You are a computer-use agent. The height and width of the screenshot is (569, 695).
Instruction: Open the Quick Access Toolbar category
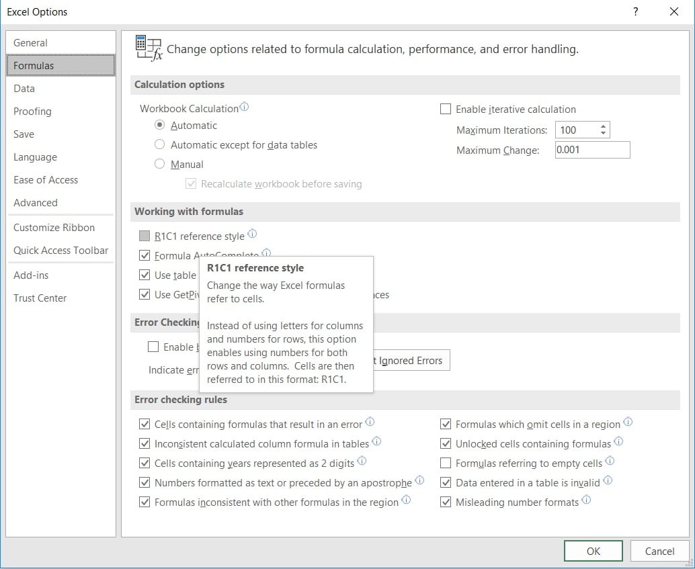(60, 251)
